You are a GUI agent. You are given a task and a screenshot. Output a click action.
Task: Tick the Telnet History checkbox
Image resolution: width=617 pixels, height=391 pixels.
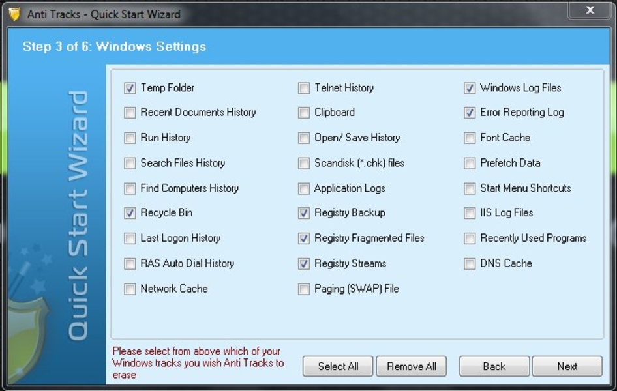coord(304,88)
